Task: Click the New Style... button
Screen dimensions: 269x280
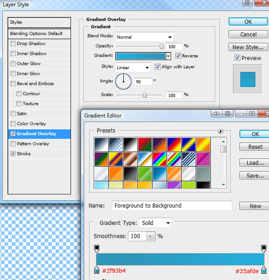Action: [x=248, y=47]
